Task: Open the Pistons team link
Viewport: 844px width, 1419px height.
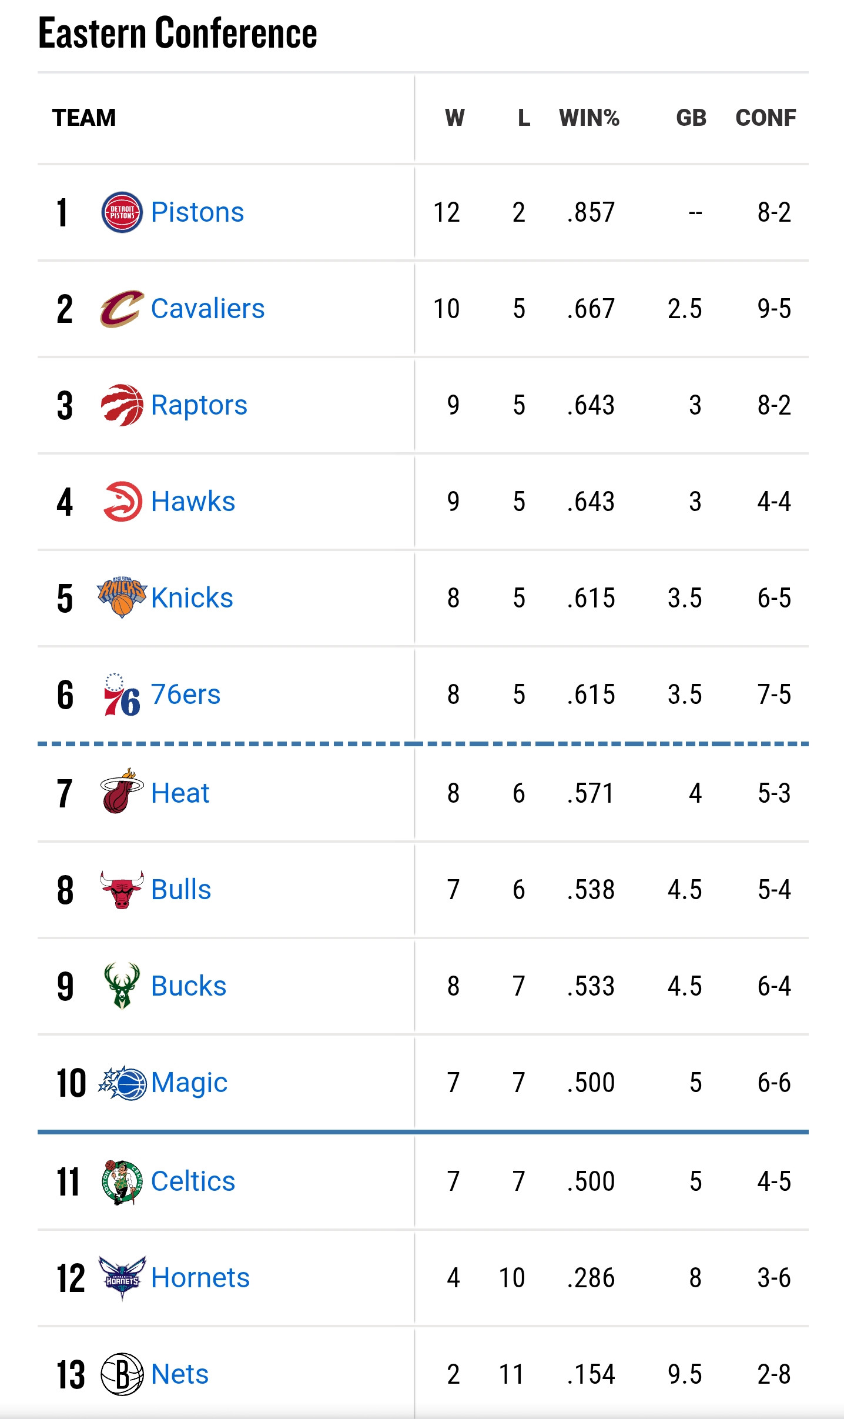Action: click(x=197, y=212)
